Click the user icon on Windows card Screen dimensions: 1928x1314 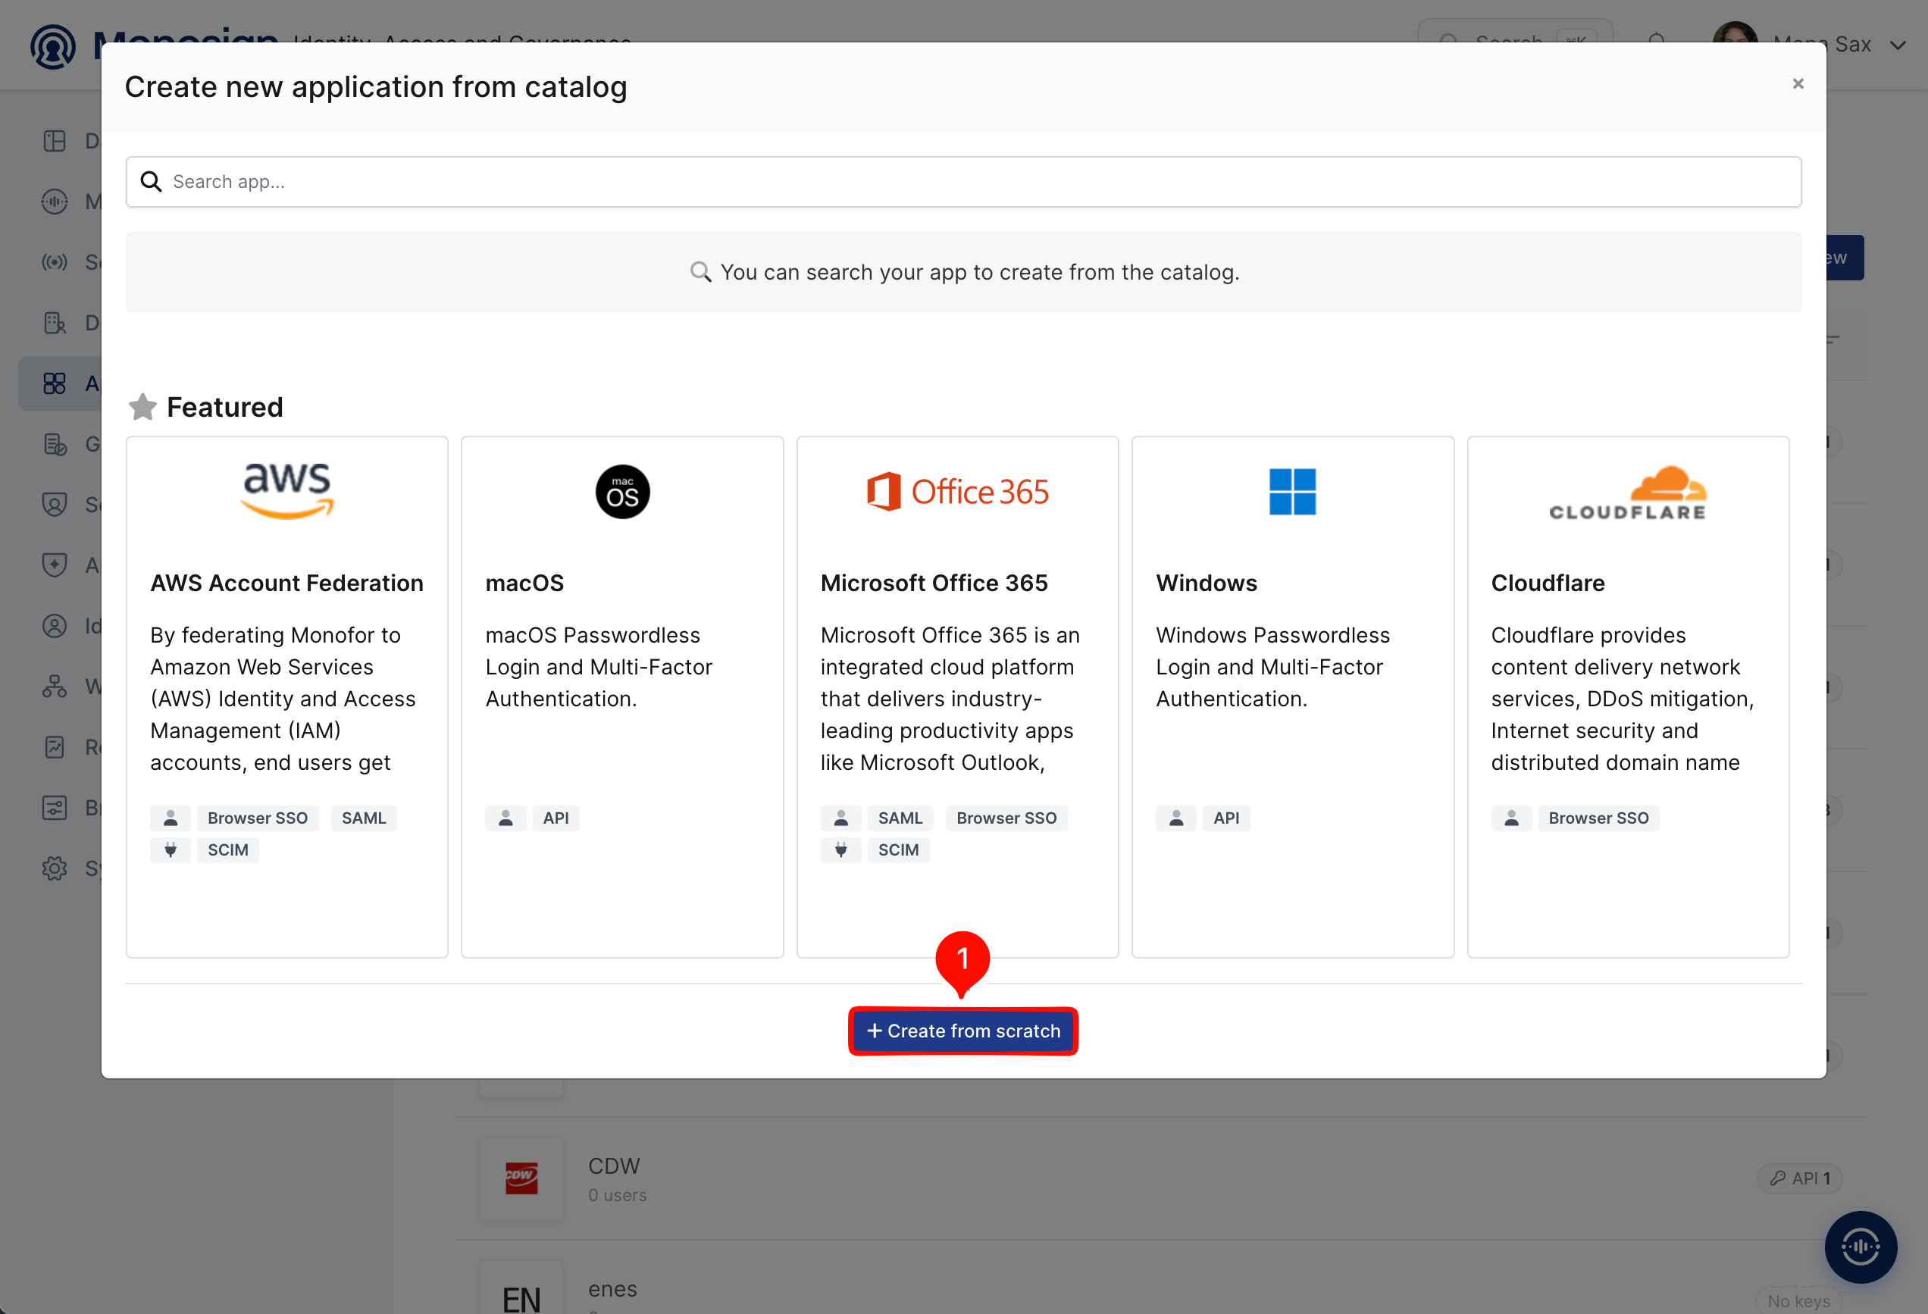point(1175,818)
